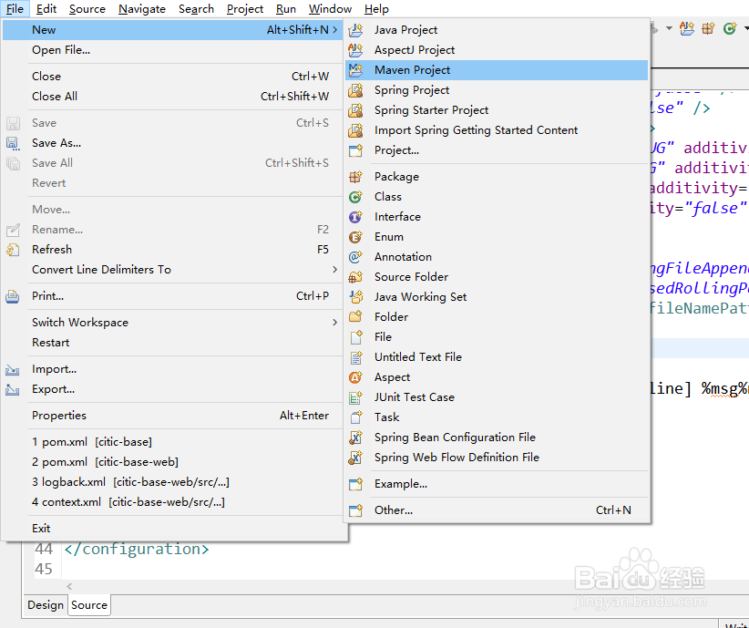Open the Source menu
This screenshot has width=749, height=628.
[x=87, y=9]
